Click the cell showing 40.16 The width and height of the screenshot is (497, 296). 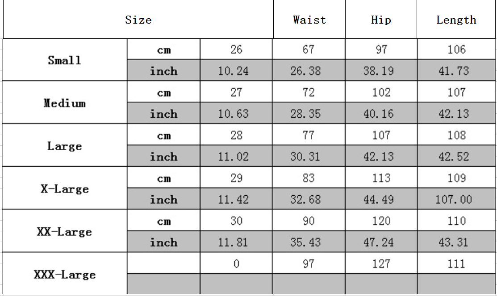[381, 113]
